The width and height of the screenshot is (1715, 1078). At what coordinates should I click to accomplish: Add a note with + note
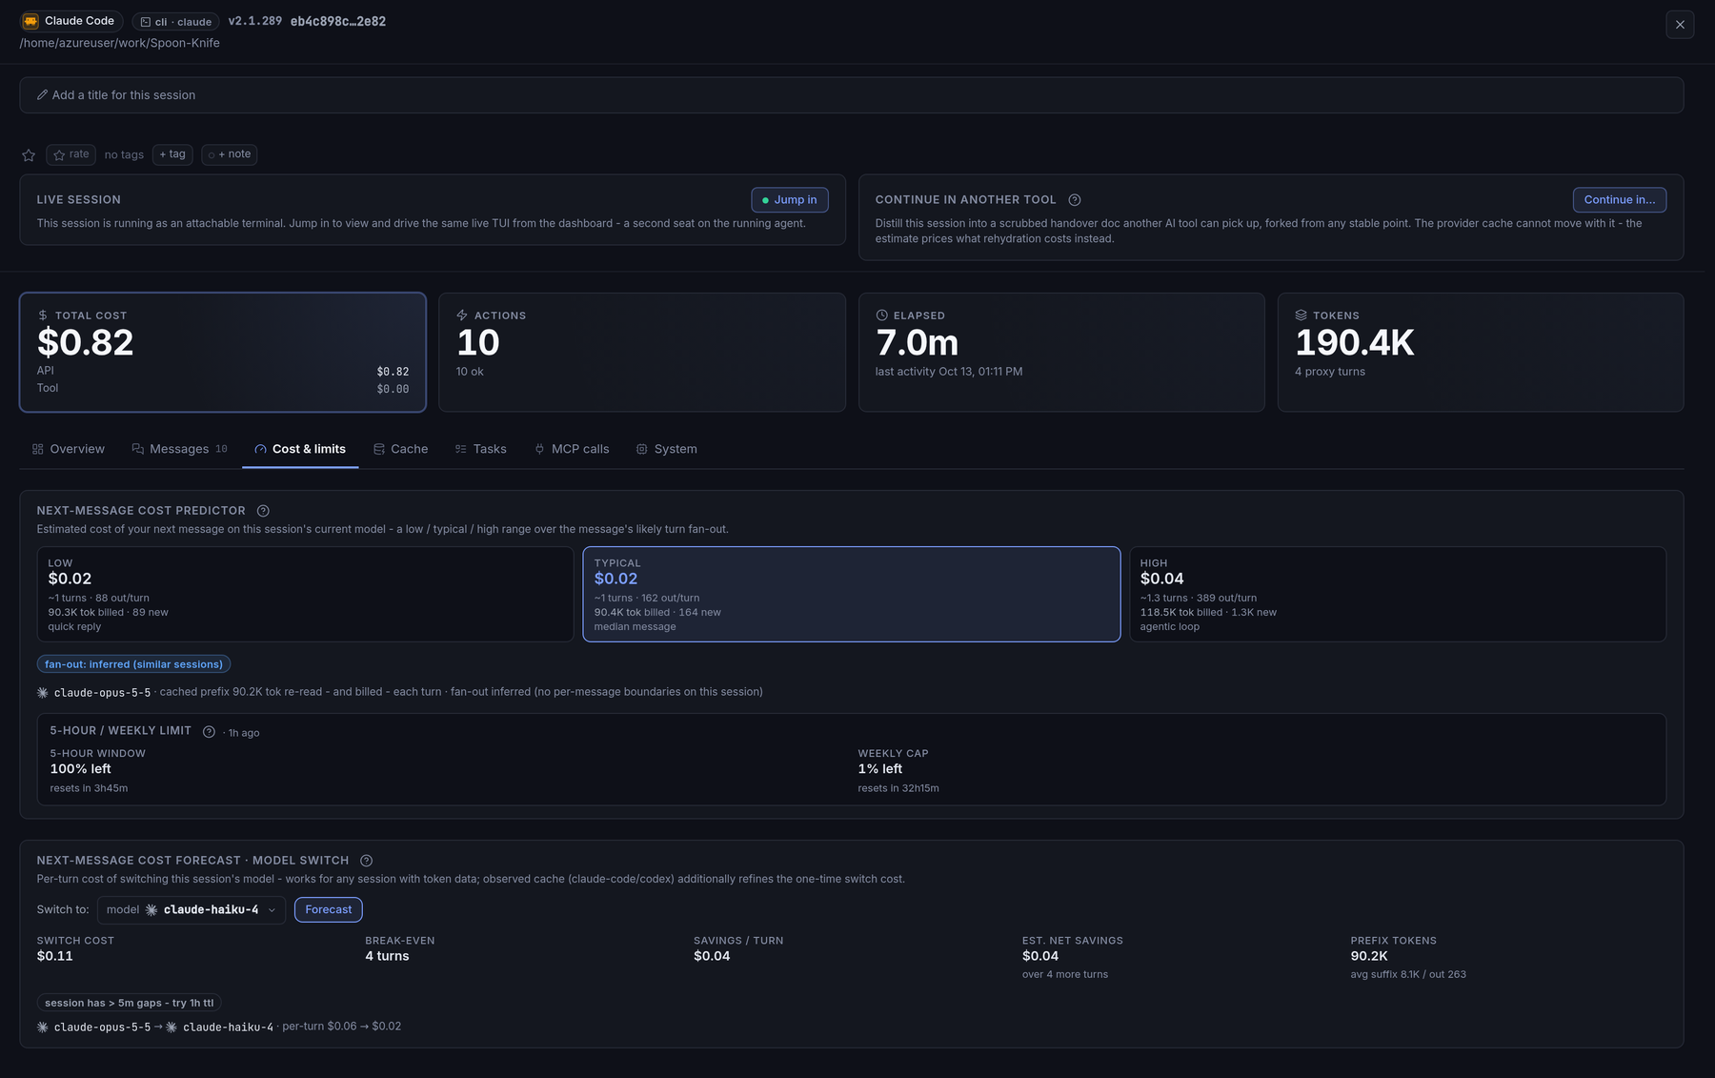(230, 154)
